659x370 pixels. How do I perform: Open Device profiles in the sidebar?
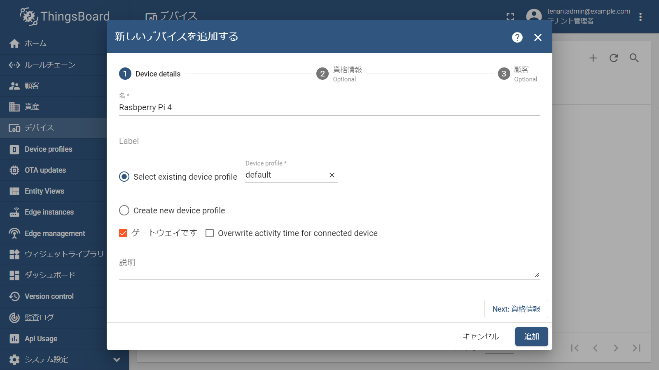pos(48,149)
